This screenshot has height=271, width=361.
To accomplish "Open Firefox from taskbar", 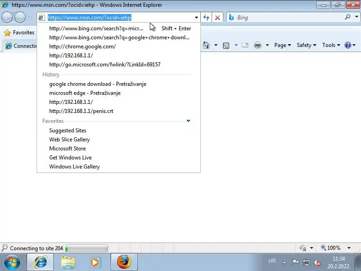I will (x=124, y=262).
